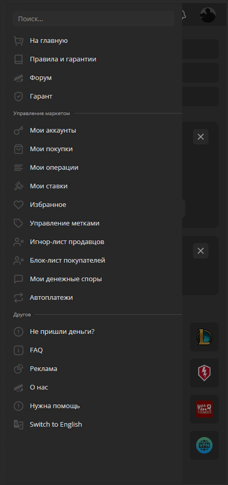Viewport: 228px width, 485px height.
Task: Click the key icon for Мои аккаунты
Action: coord(19,131)
